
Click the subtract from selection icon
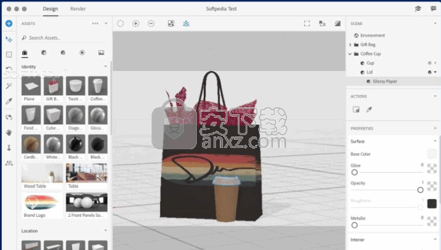151,24
